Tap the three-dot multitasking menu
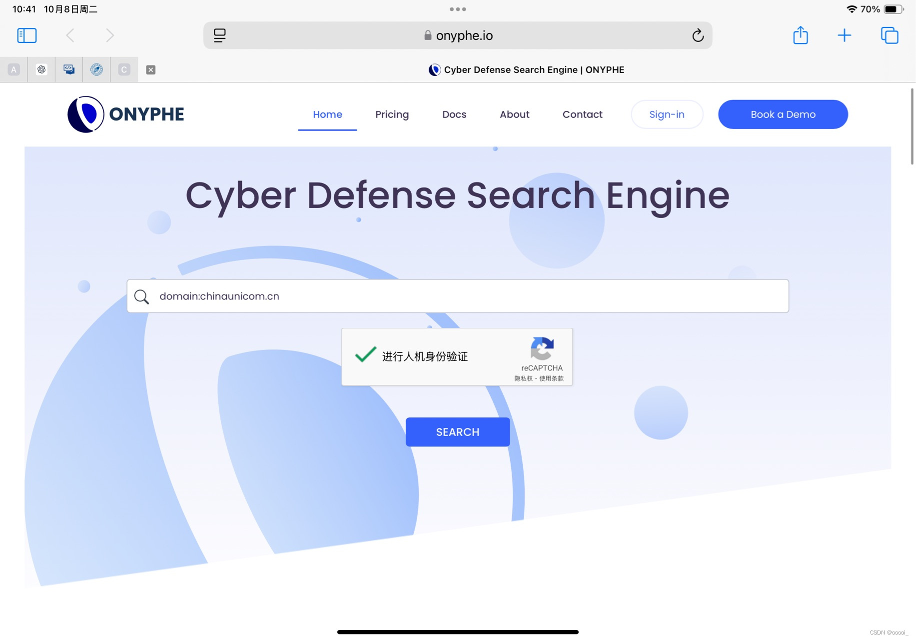 click(458, 9)
